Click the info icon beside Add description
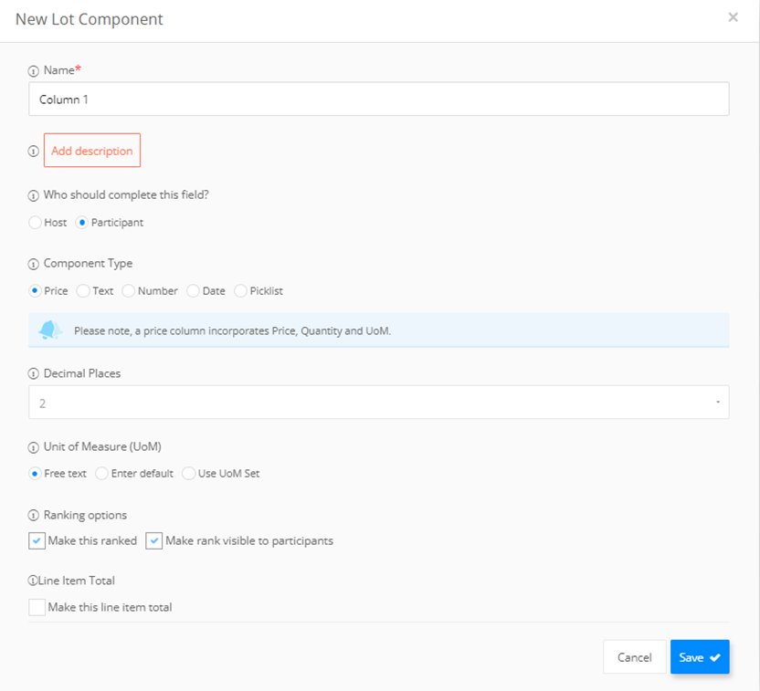 pos(33,152)
